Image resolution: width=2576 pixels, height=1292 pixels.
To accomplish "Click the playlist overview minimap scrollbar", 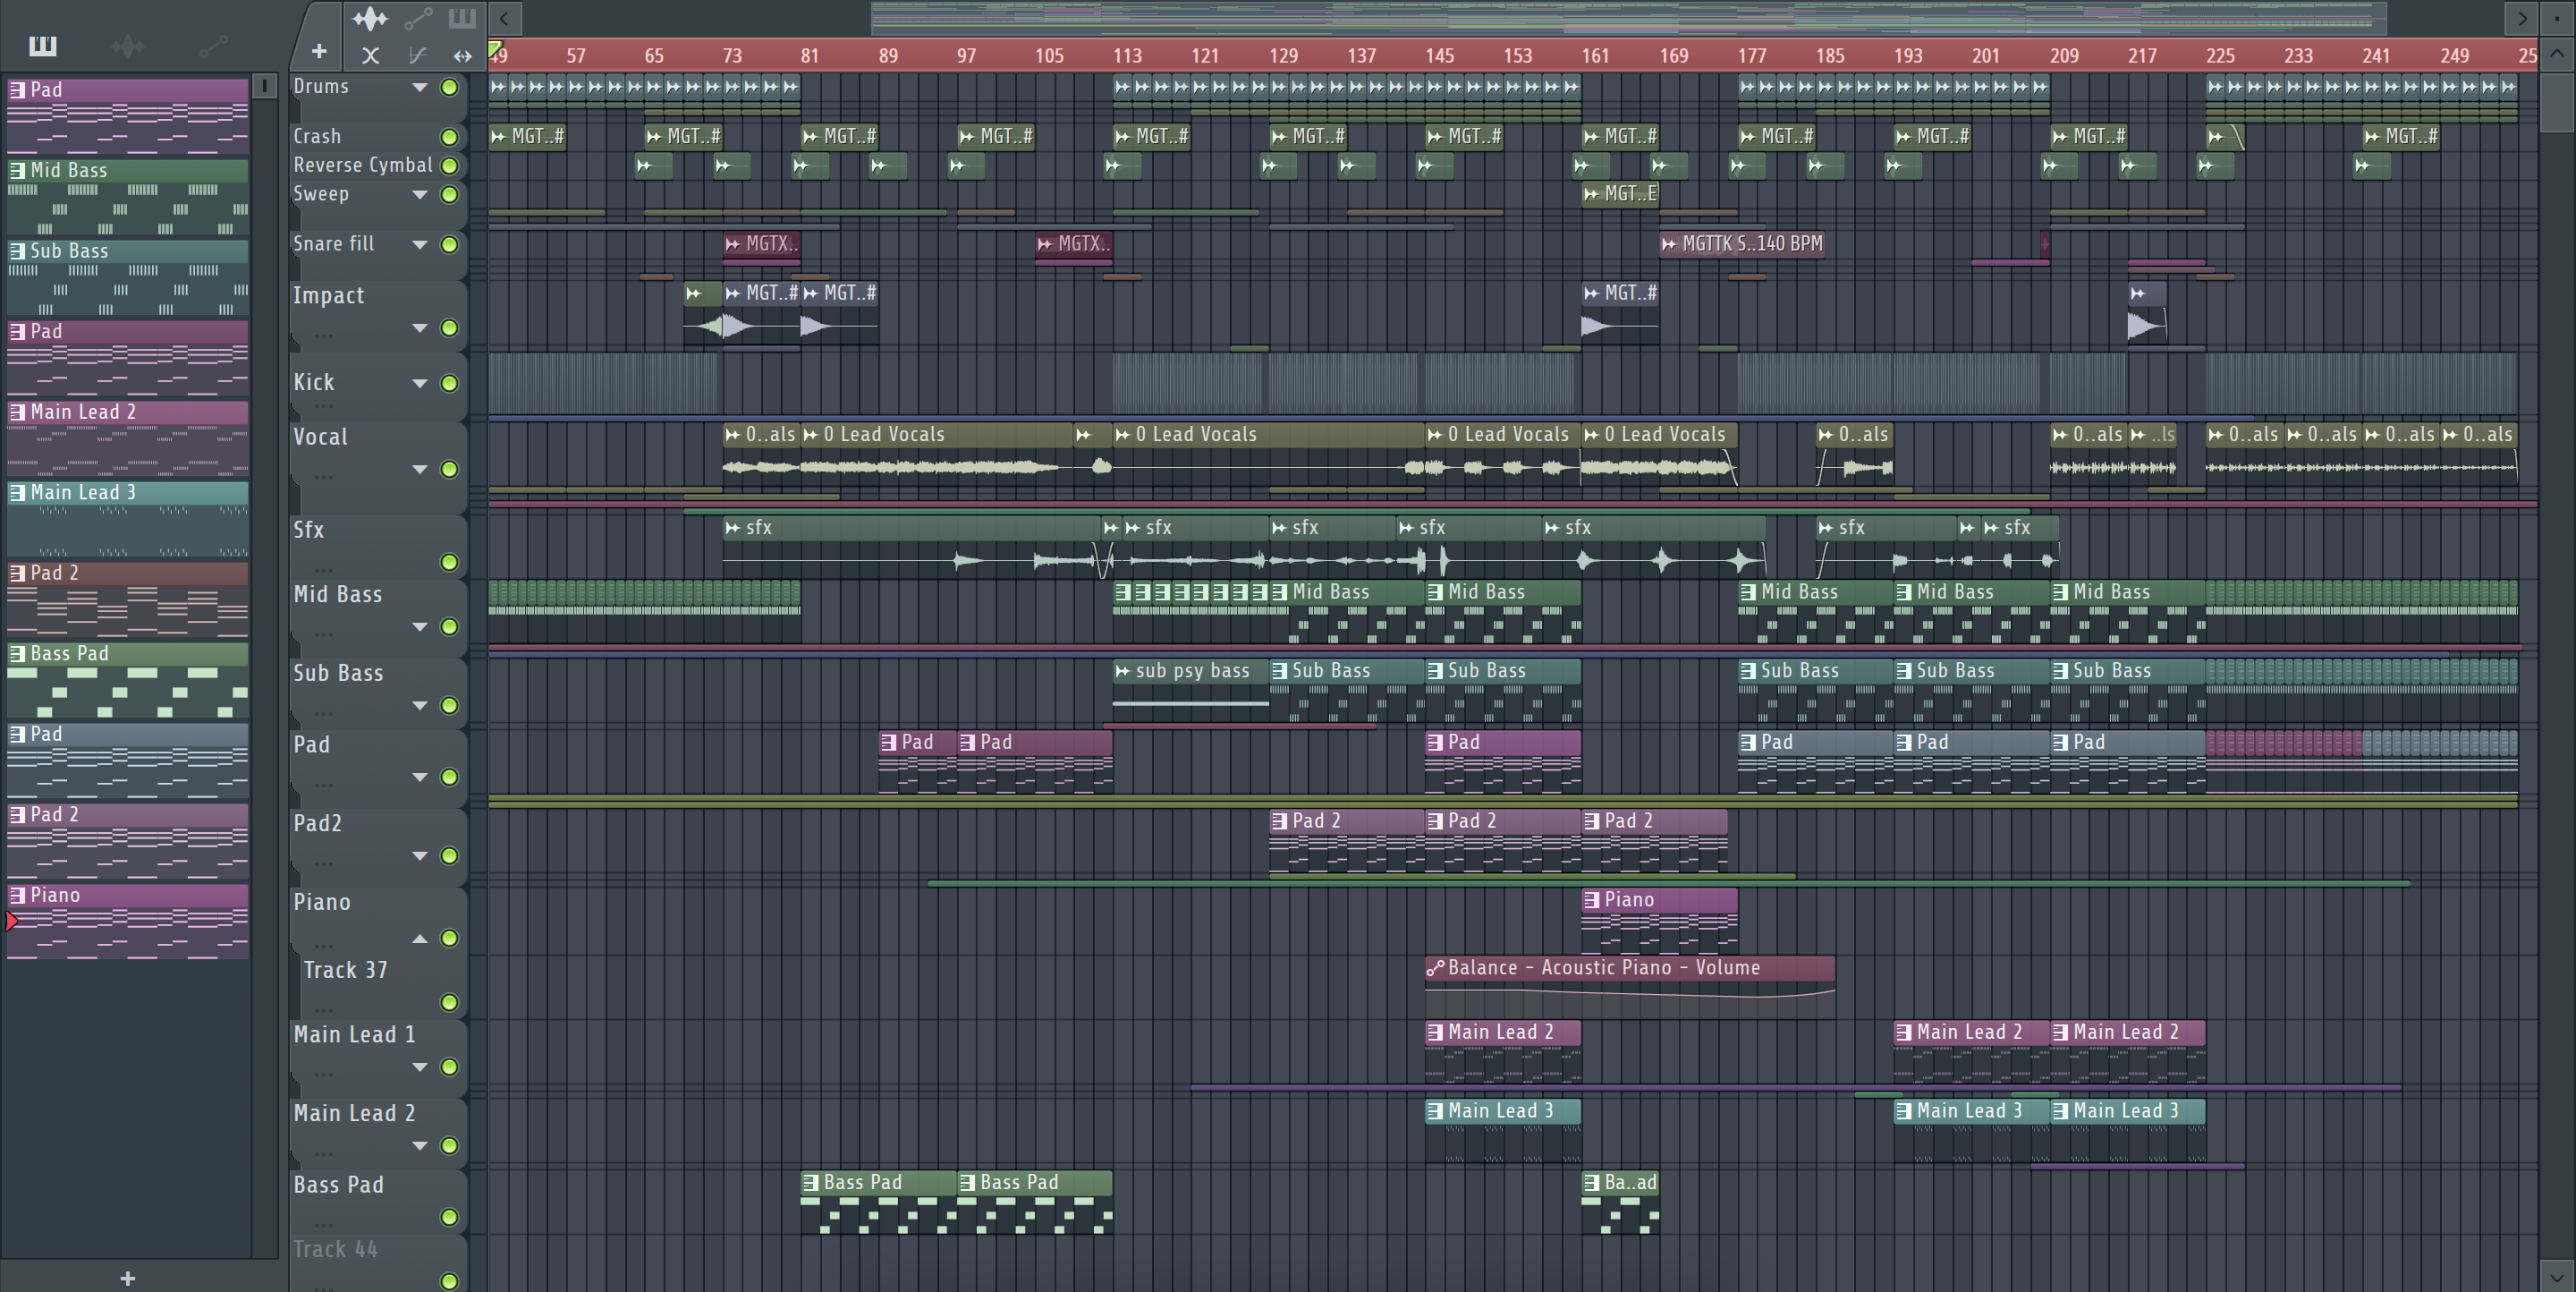I will click(x=1629, y=17).
